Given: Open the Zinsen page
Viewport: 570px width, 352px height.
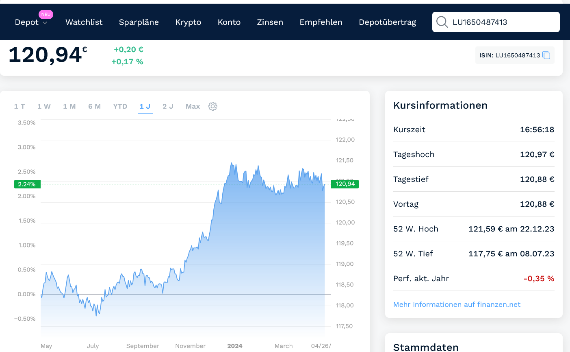Looking at the screenshot, I should point(270,22).
